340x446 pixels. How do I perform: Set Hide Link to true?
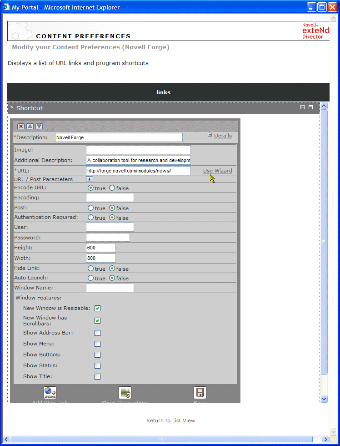click(x=90, y=268)
